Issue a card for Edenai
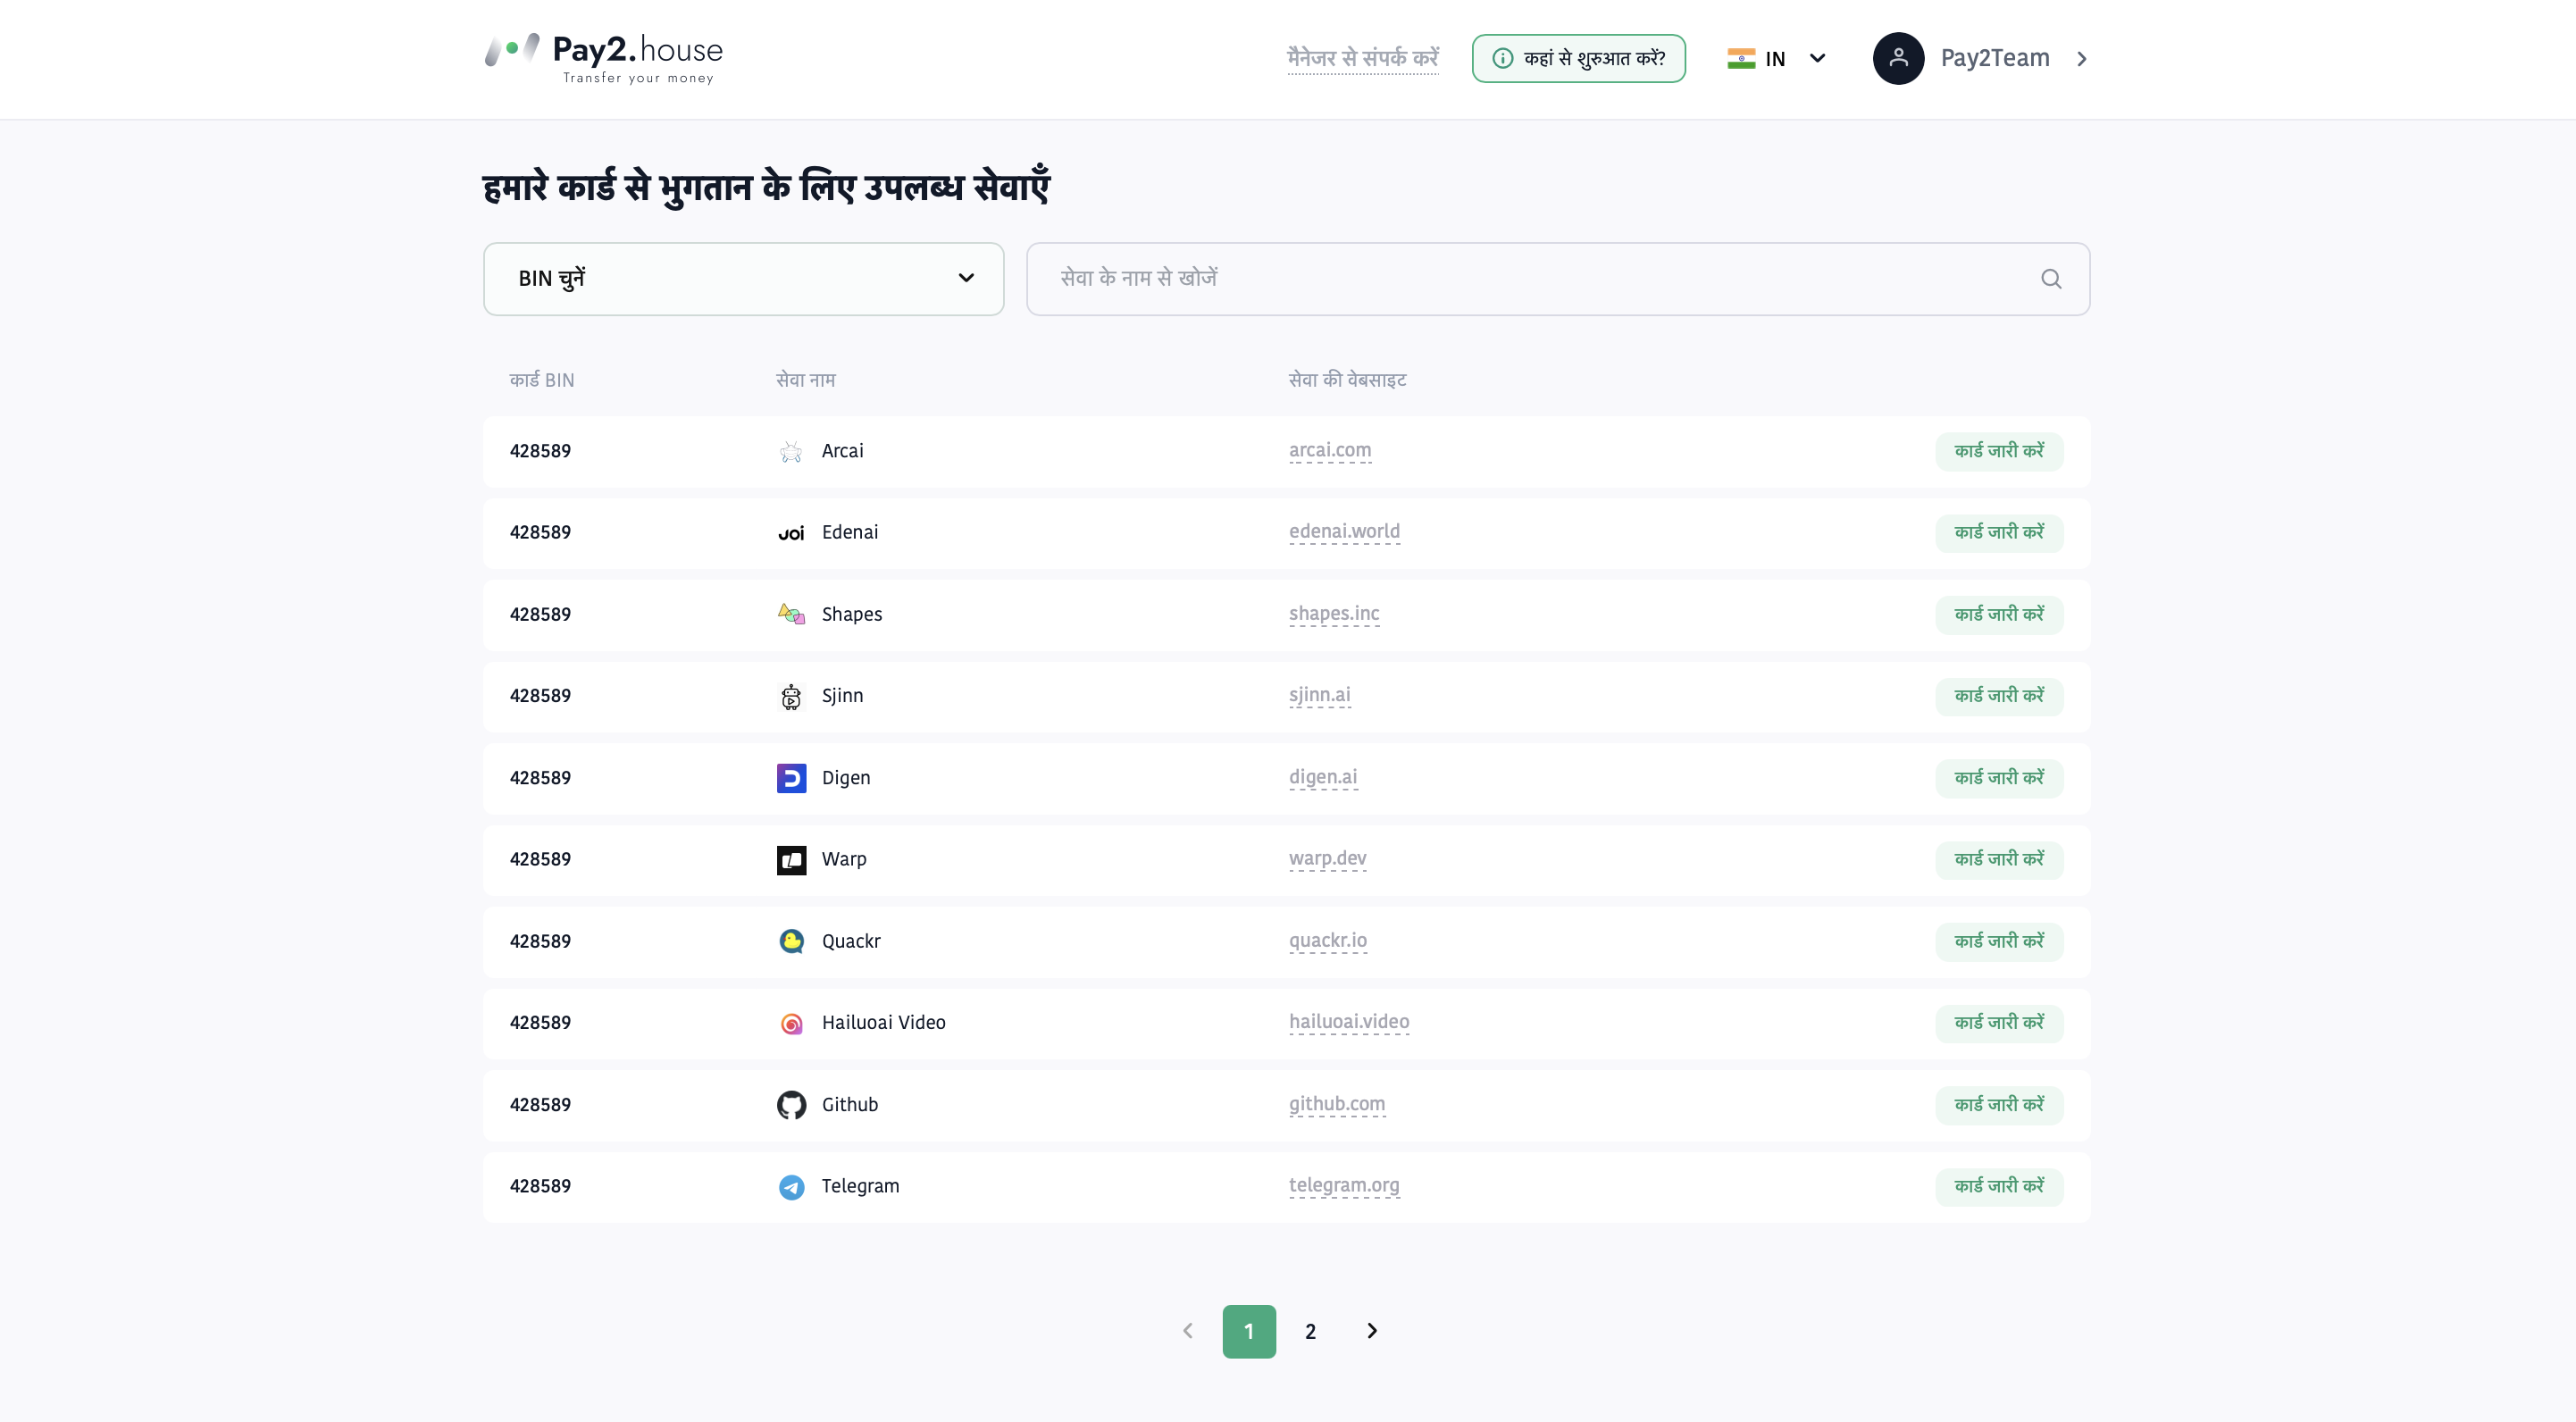Viewport: 2576px width, 1422px height. coord(1999,533)
